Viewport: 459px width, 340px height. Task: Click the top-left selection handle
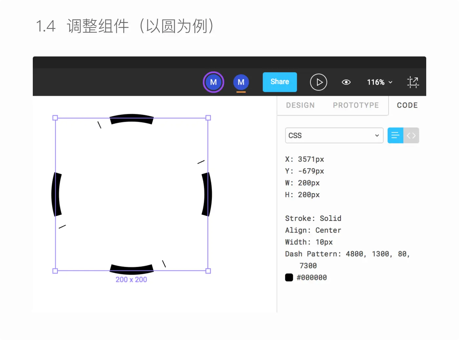[x=55, y=118]
